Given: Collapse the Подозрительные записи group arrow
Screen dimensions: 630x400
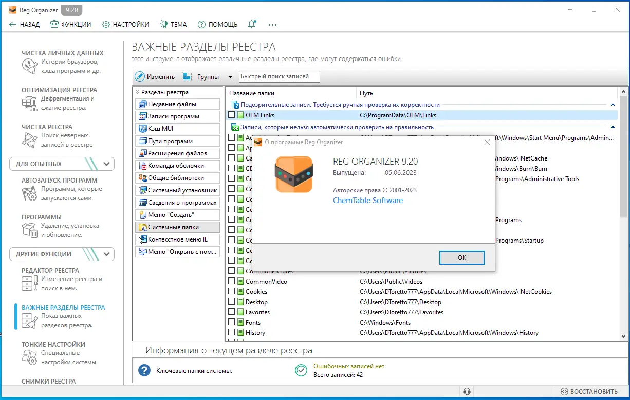Looking at the screenshot, I should tap(613, 105).
